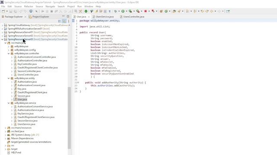This screenshot has height=155, width=277.
Task: Toggle Show Whitespace Characters pilcrow icon
Action: coord(110,11)
